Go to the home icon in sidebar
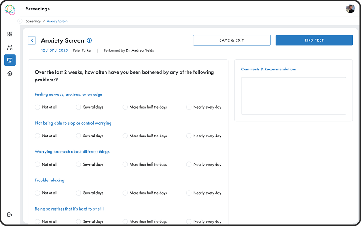The image size is (361, 226). click(10, 74)
